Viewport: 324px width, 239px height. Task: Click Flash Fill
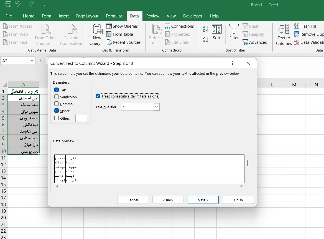coord(305,26)
